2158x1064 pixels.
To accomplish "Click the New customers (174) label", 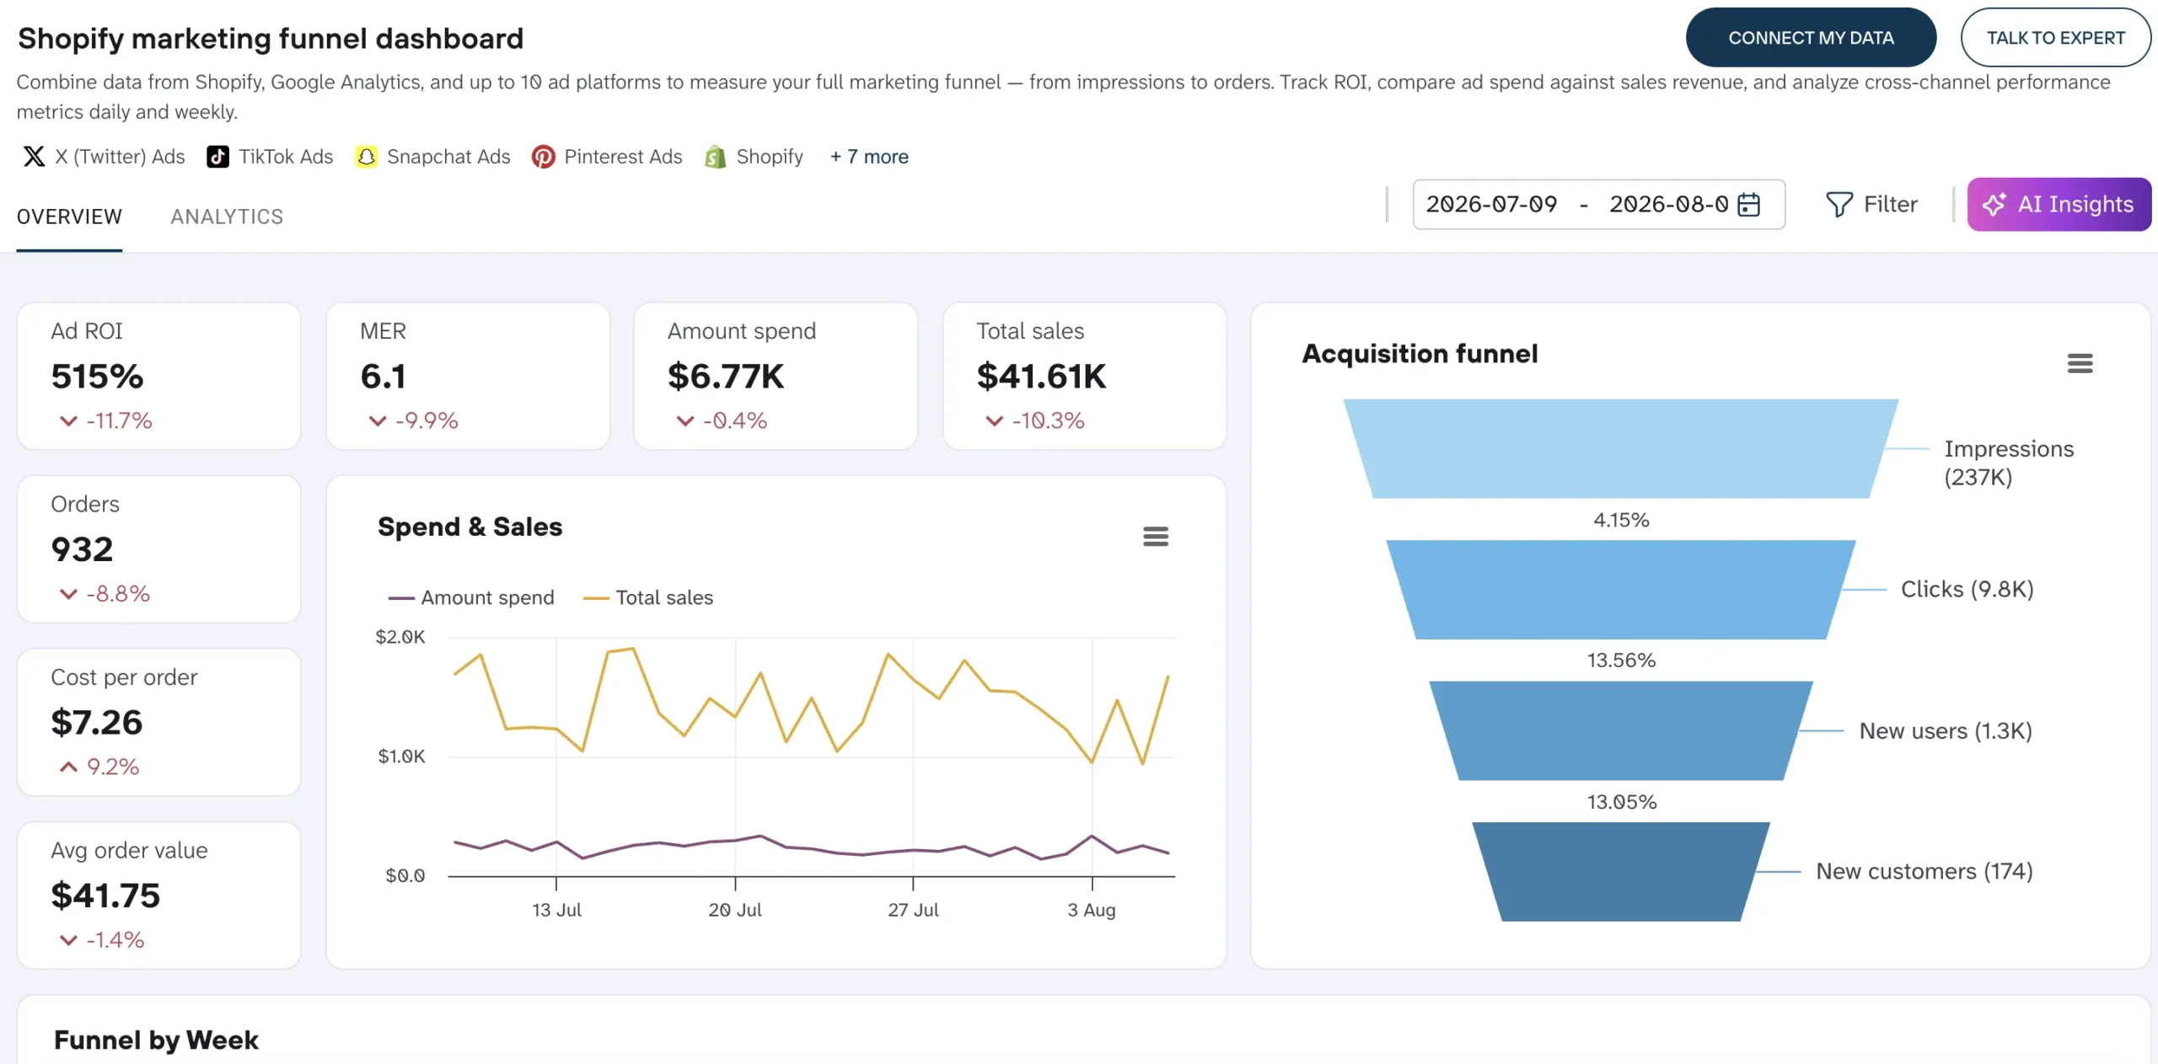I will (1924, 872).
